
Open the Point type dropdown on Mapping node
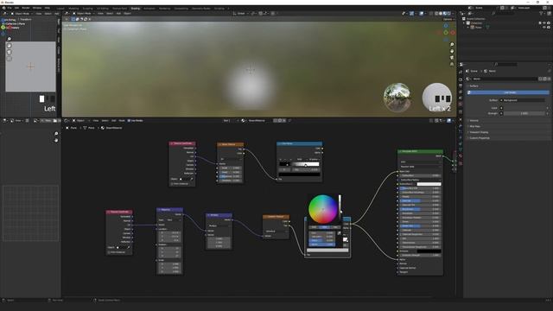pyautogui.click(x=174, y=220)
